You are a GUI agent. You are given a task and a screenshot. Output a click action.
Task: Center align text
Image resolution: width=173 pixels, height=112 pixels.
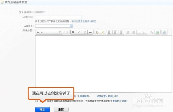(115, 32)
